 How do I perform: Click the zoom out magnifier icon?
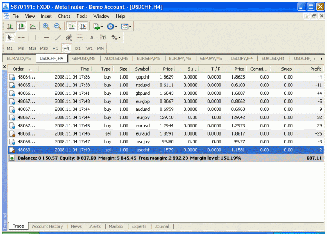(x=58, y=27)
